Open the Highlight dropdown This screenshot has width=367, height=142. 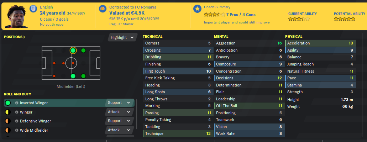[x=122, y=37]
